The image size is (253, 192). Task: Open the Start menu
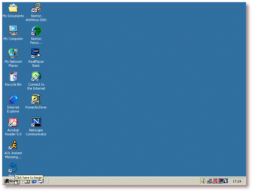pos(11,181)
